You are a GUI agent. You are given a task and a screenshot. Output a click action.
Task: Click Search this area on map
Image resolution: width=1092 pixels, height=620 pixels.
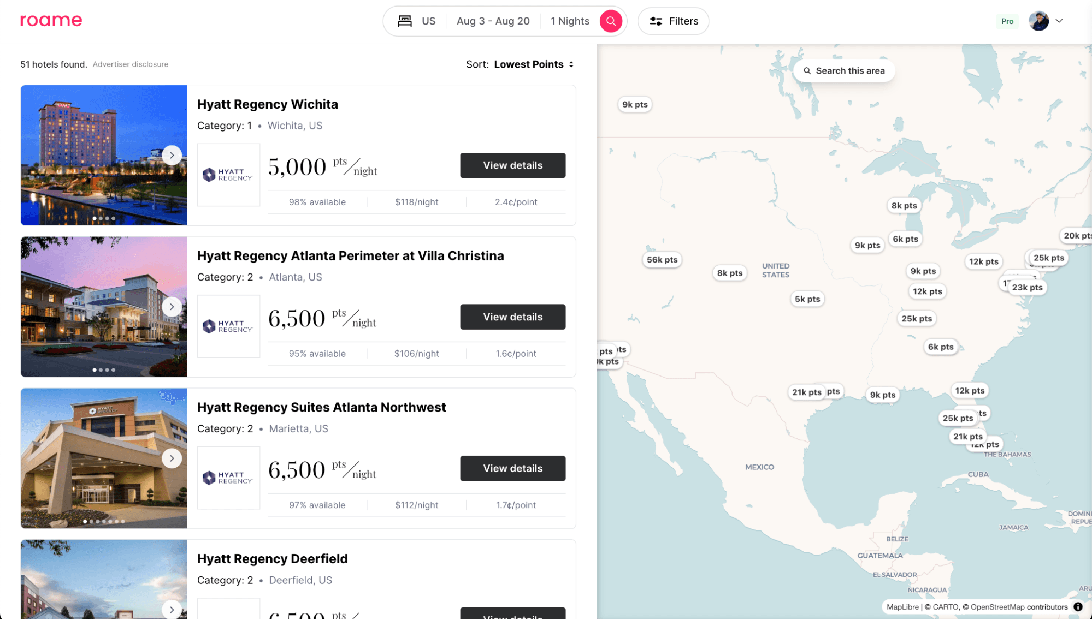844,71
